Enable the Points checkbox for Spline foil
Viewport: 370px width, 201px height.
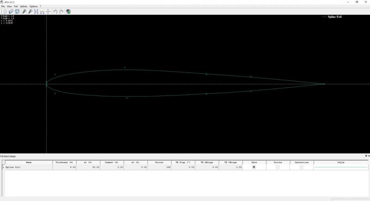(x=277, y=167)
